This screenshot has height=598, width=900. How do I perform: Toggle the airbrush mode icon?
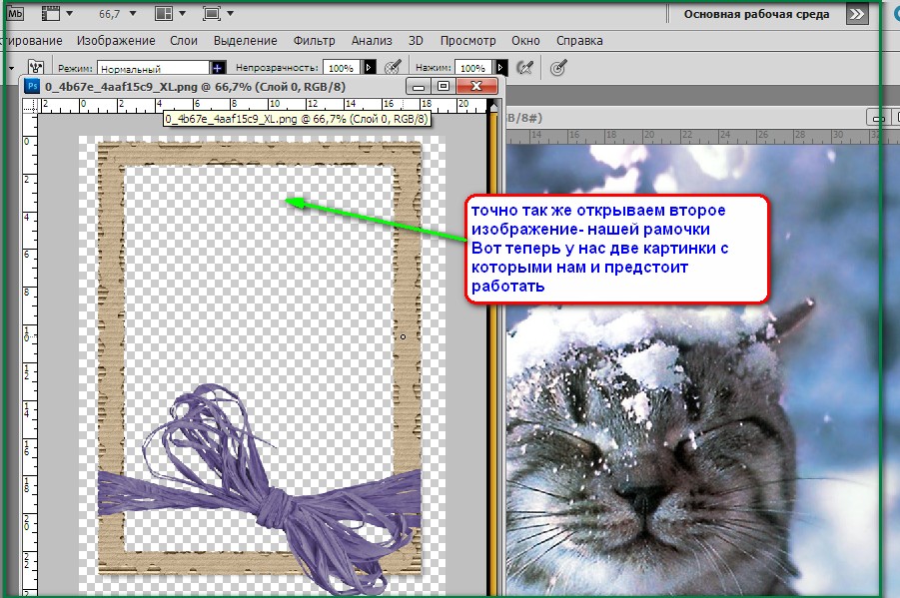523,67
